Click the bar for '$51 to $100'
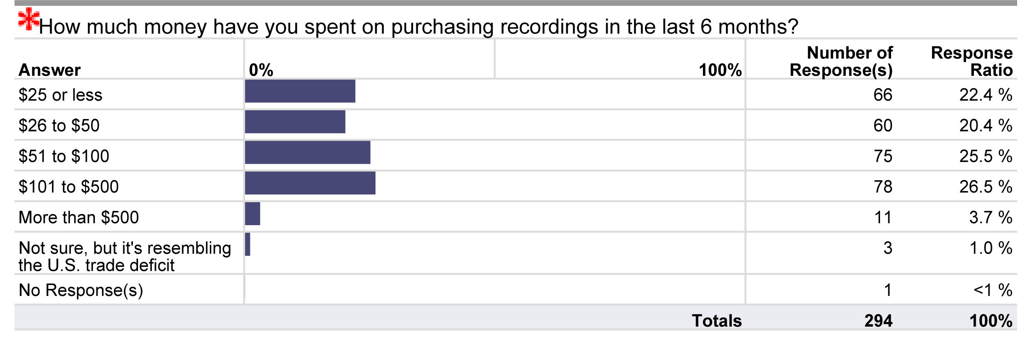 (308, 152)
